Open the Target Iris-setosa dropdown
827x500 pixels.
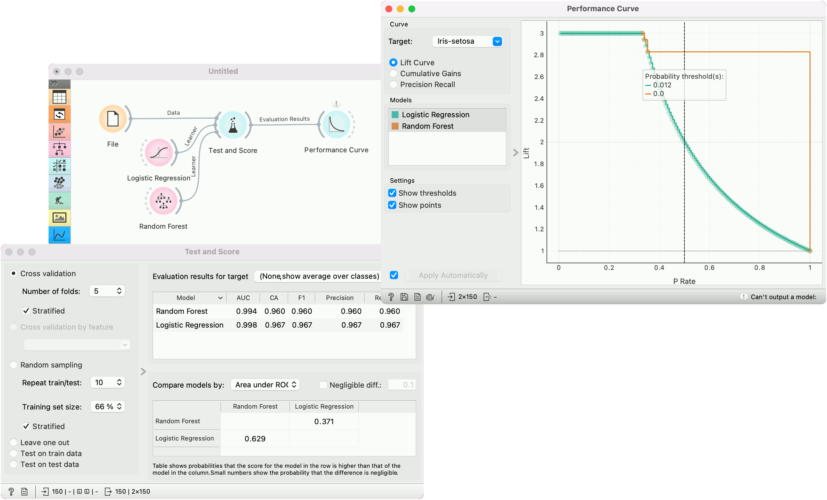(467, 41)
